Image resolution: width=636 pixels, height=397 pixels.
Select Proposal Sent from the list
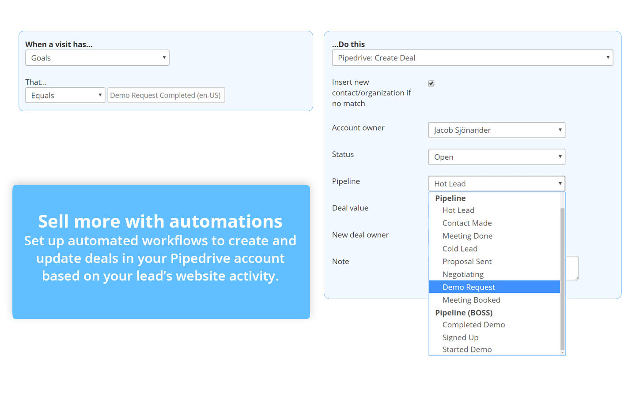467,261
